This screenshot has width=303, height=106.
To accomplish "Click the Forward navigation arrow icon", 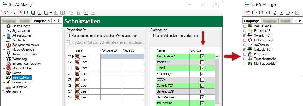I will (x=93, y=13).
